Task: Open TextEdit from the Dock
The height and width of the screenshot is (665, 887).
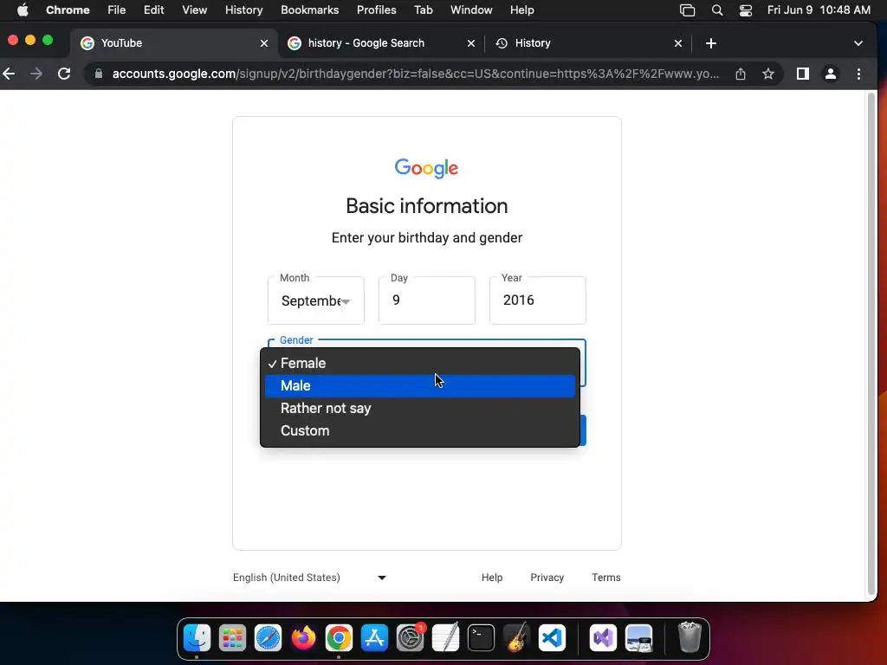Action: (x=445, y=638)
